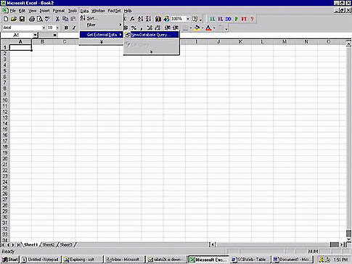The height and width of the screenshot is (264, 352).
Task: Open the File menu
Action: (12, 11)
